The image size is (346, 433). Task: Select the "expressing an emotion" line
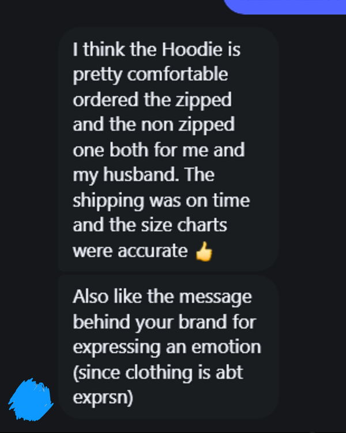coord(167,348)
